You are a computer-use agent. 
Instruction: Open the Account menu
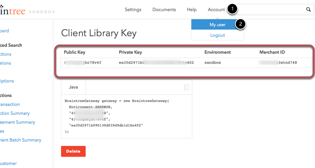click(216, 10)
